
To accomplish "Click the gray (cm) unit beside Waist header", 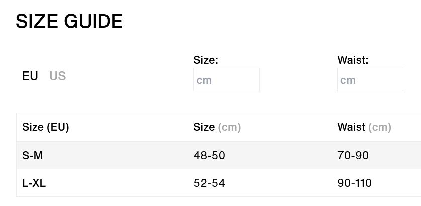I will 380,127.
